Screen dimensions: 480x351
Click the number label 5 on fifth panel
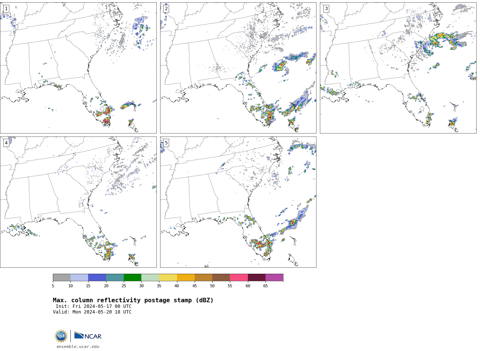pyautogui.click(x=166, y=143)
